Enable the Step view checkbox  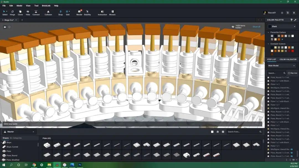(x=289, y=73)
